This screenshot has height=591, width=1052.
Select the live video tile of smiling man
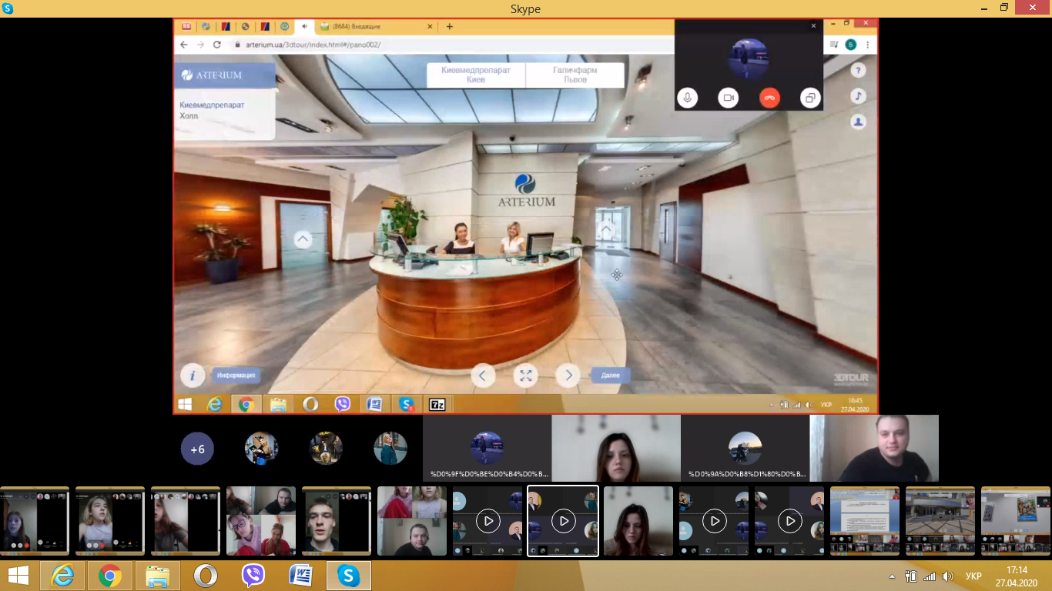coord(874,449)
